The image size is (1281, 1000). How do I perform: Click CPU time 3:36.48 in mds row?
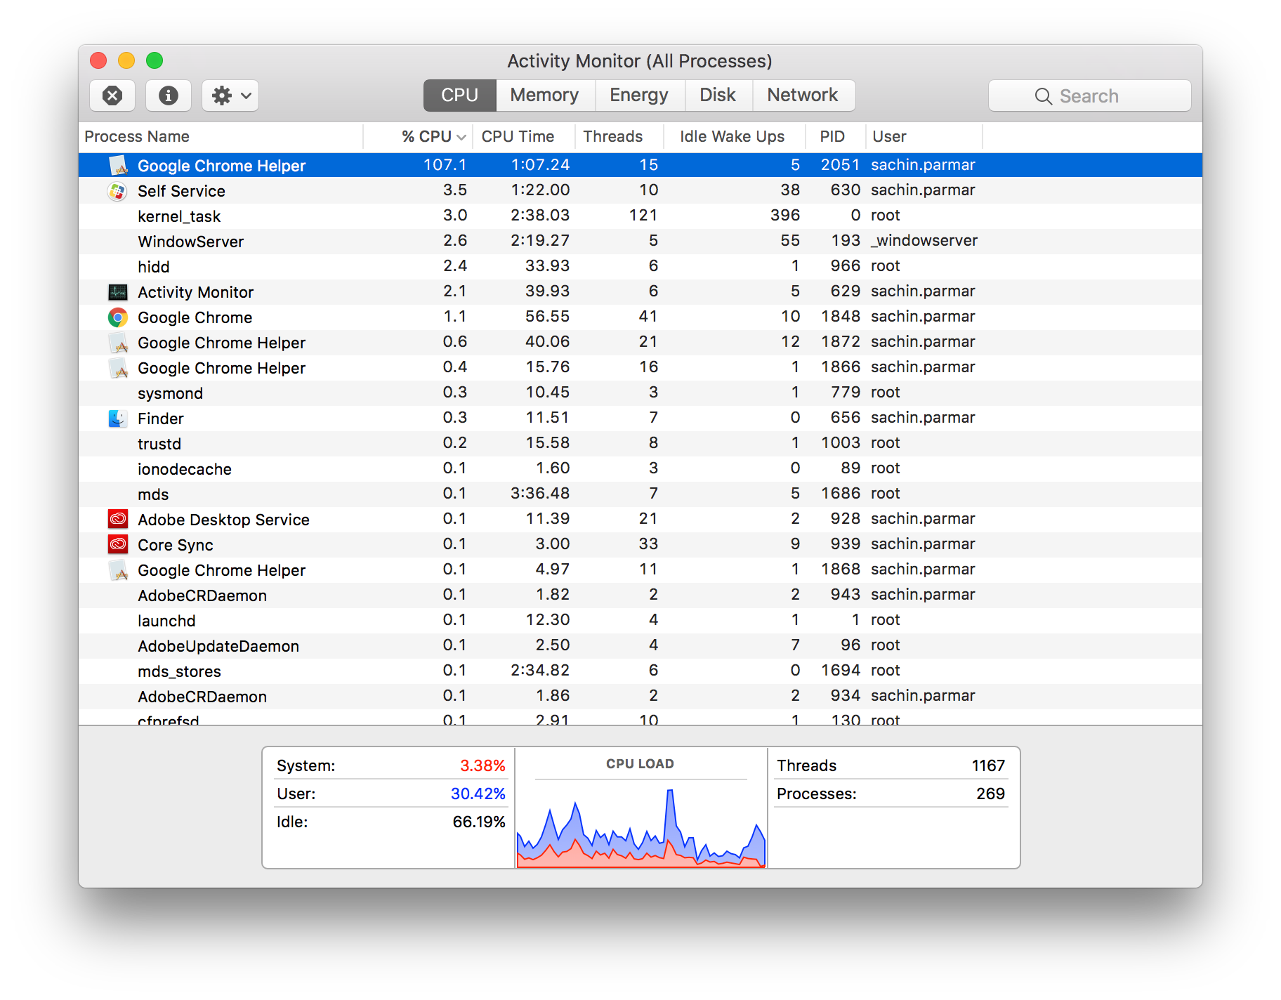[539, 493]
